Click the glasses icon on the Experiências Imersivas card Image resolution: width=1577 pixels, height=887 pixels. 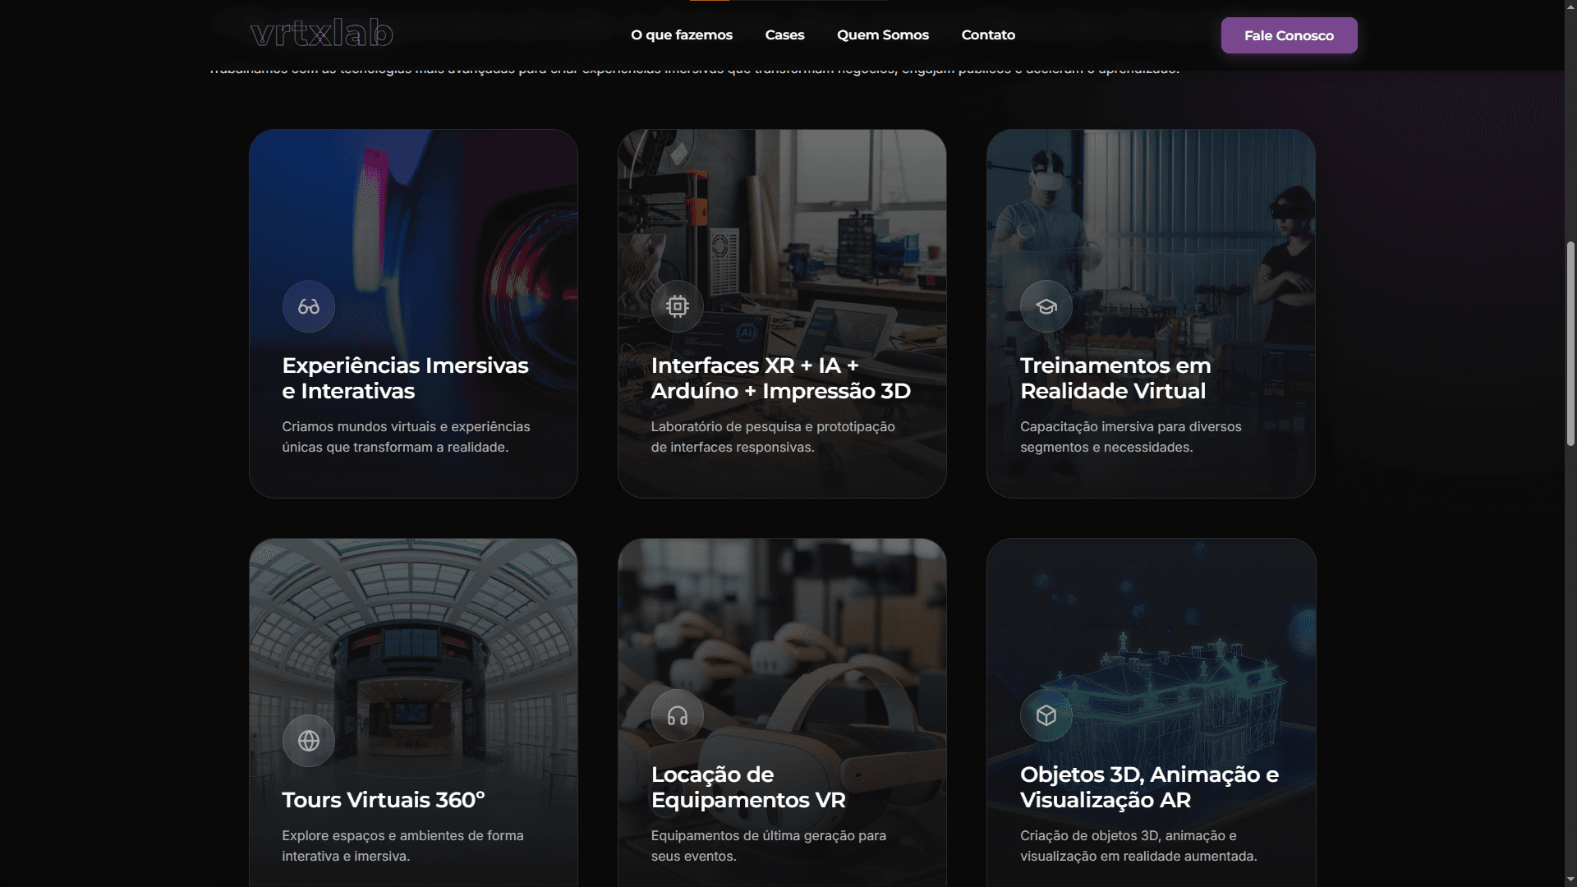coord(309,306)
